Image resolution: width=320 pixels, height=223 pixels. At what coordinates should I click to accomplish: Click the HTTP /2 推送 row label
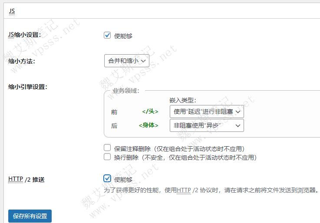(26, 179)
